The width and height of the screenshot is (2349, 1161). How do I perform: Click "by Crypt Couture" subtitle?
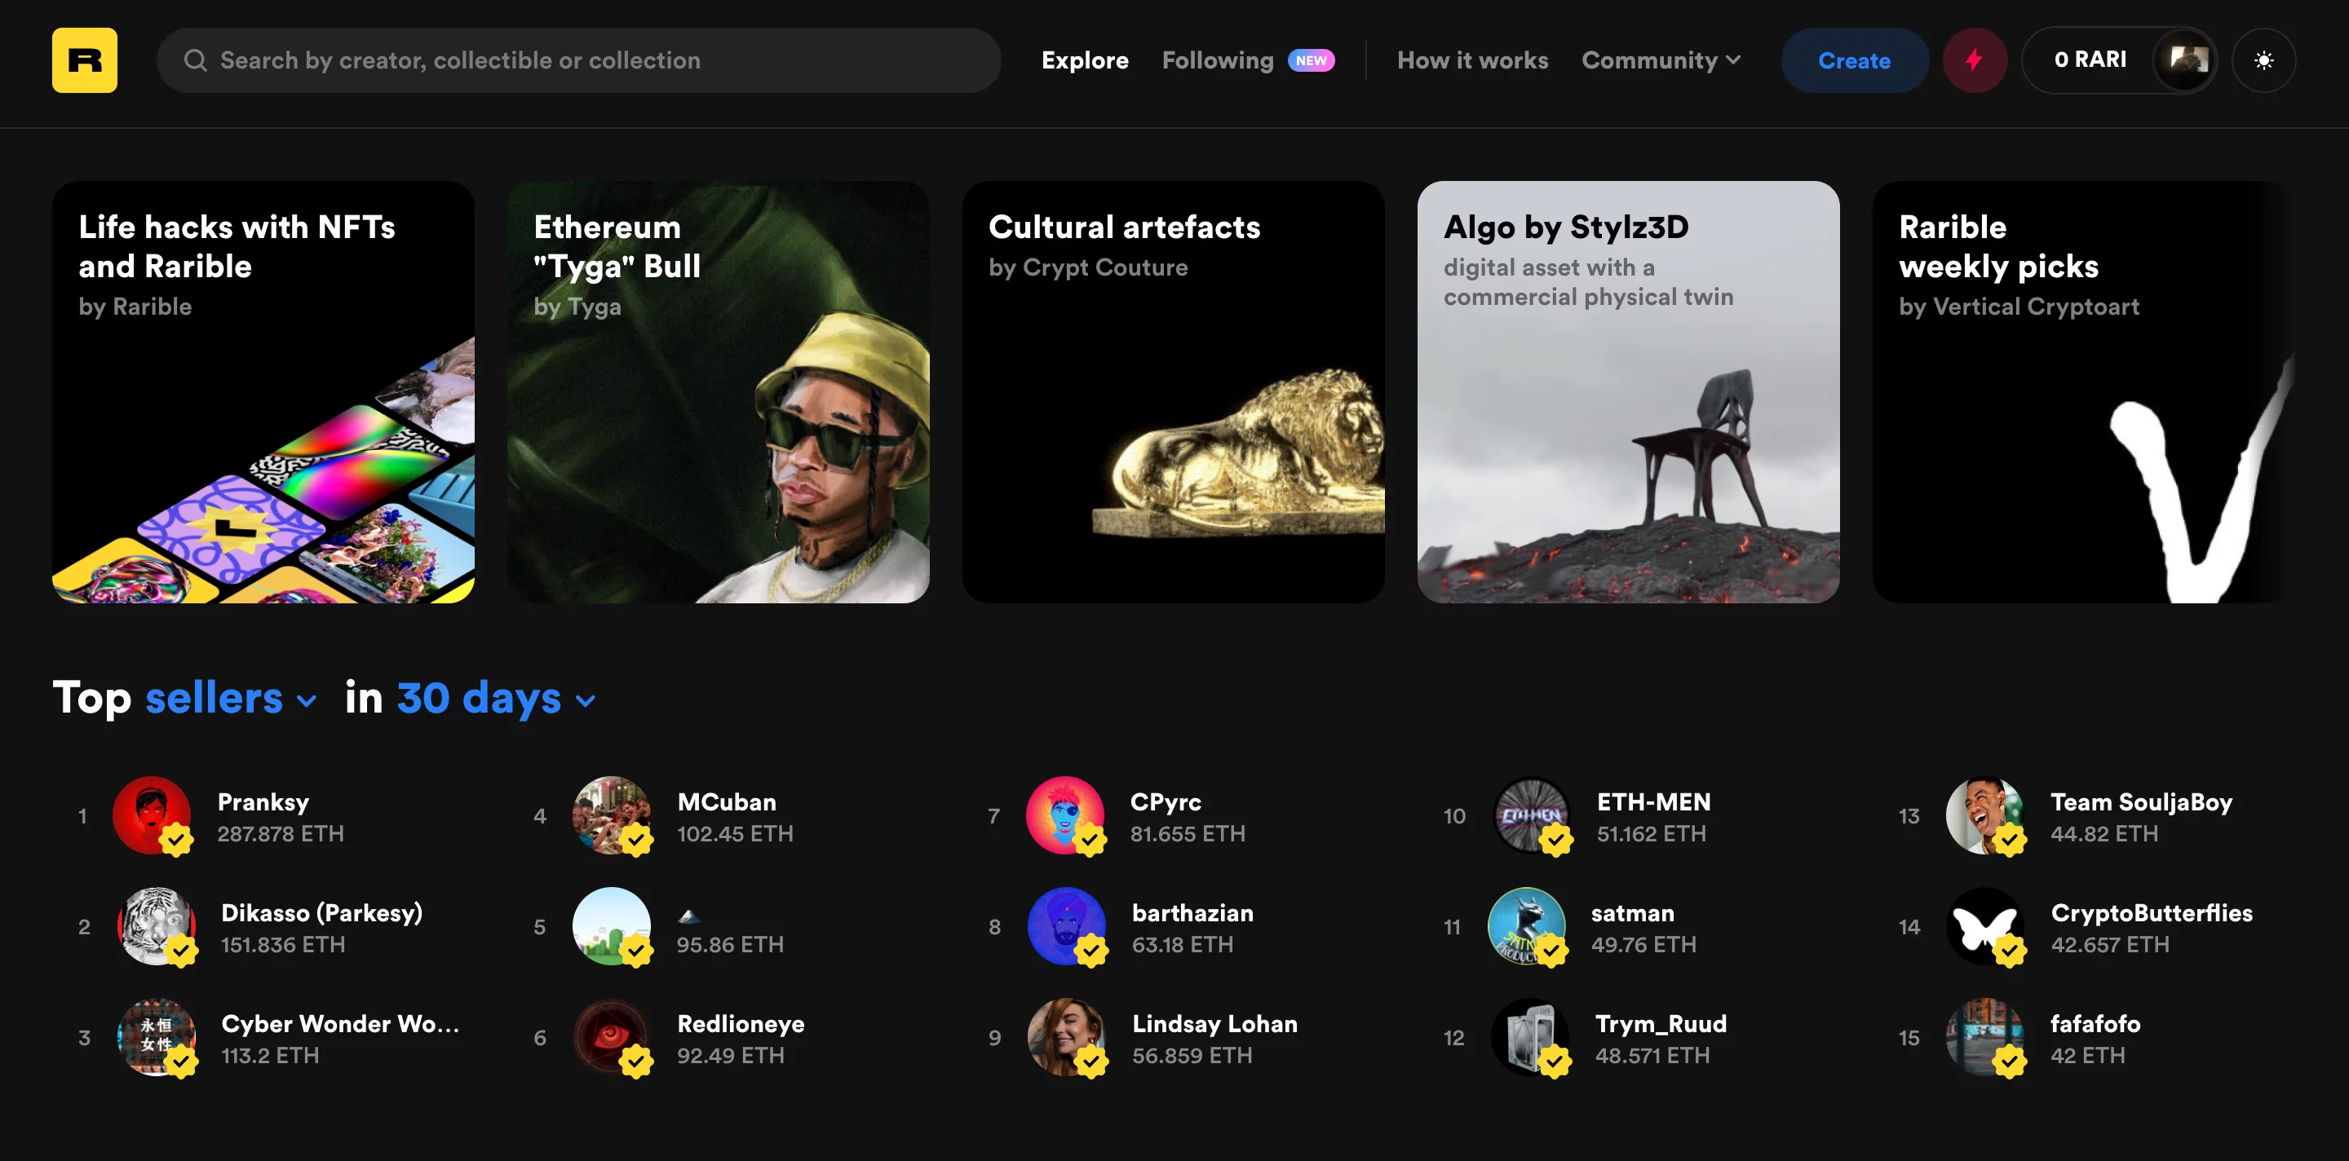(1087, 268)
